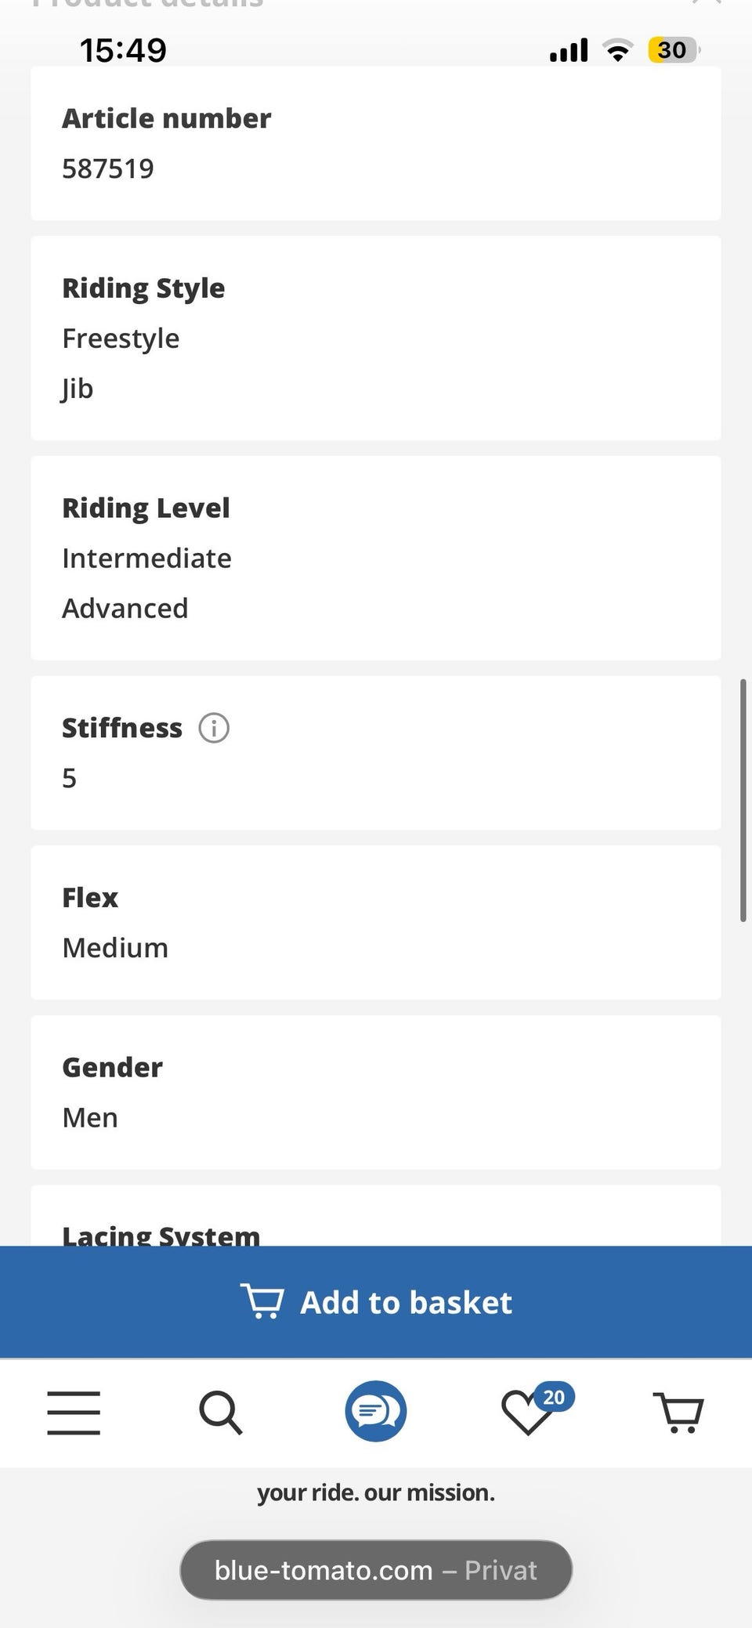Open the live chat bubble icon
The width and height of the screenshot is (752, 1628).
pos(376,1411)
